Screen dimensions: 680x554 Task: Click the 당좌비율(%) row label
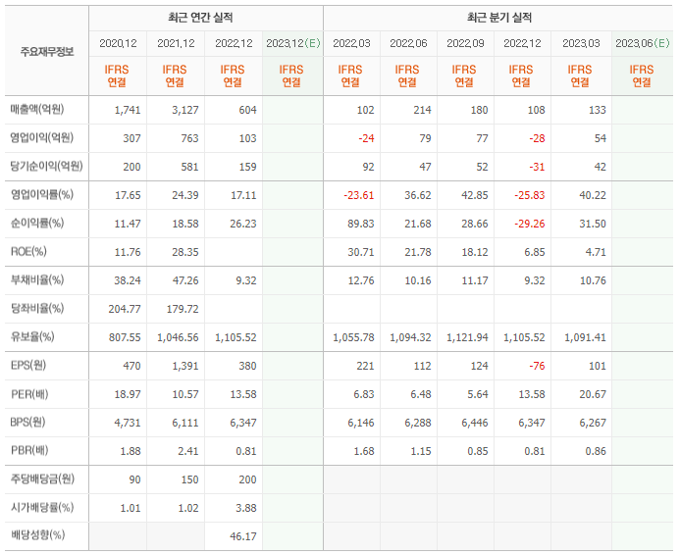(x=37, y=308)
